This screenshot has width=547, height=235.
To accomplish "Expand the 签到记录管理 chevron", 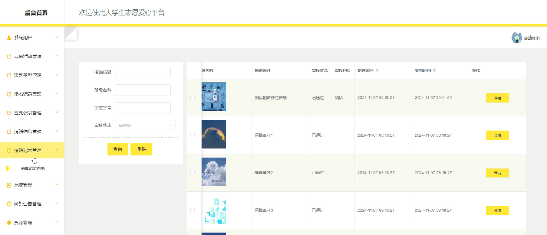I will tap(57, 113).
